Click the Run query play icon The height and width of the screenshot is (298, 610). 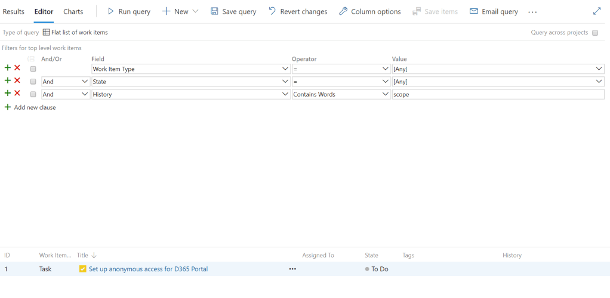110,11
